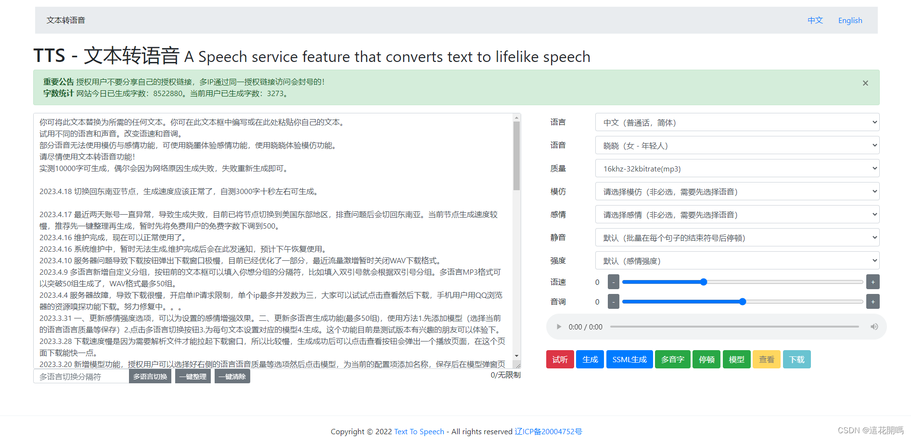Click the SSML生成 button
Image resolution: width=911 pixels, height=439 pixels.
click(x=629, y=359)
